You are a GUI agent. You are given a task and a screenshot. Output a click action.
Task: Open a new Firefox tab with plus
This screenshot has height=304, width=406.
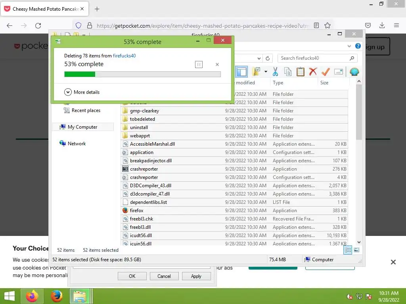click(97, 9)
